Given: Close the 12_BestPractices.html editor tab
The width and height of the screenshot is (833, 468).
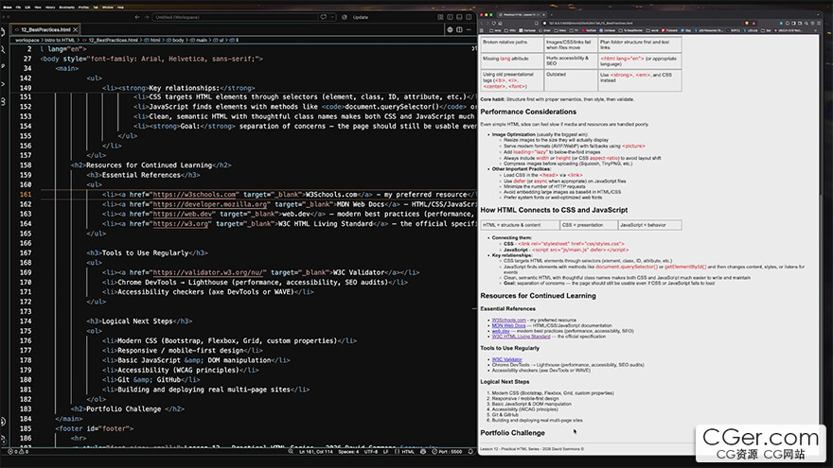Looking at the screenshot, I should [x=76, y=29].
